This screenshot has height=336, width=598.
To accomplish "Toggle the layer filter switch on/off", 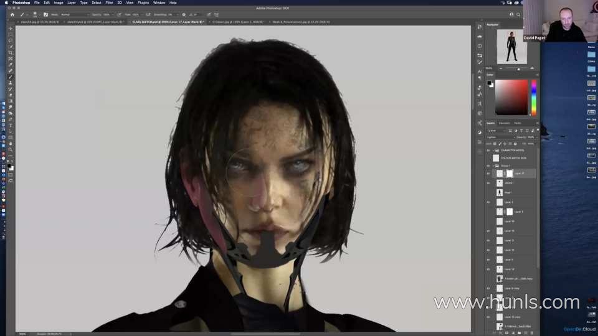I will (x=538, y=130).
